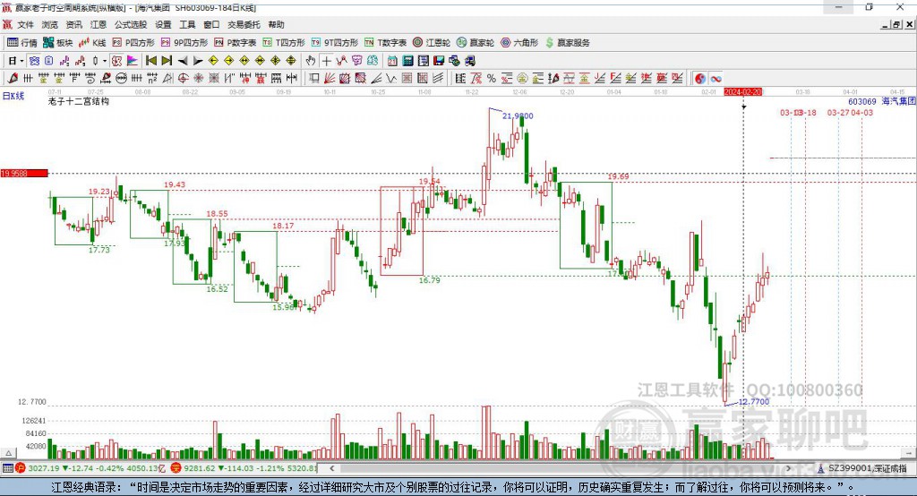Launch the 江恩轮 Gann wheel
This screenshot has height=496, width=917.
[432, 43]
